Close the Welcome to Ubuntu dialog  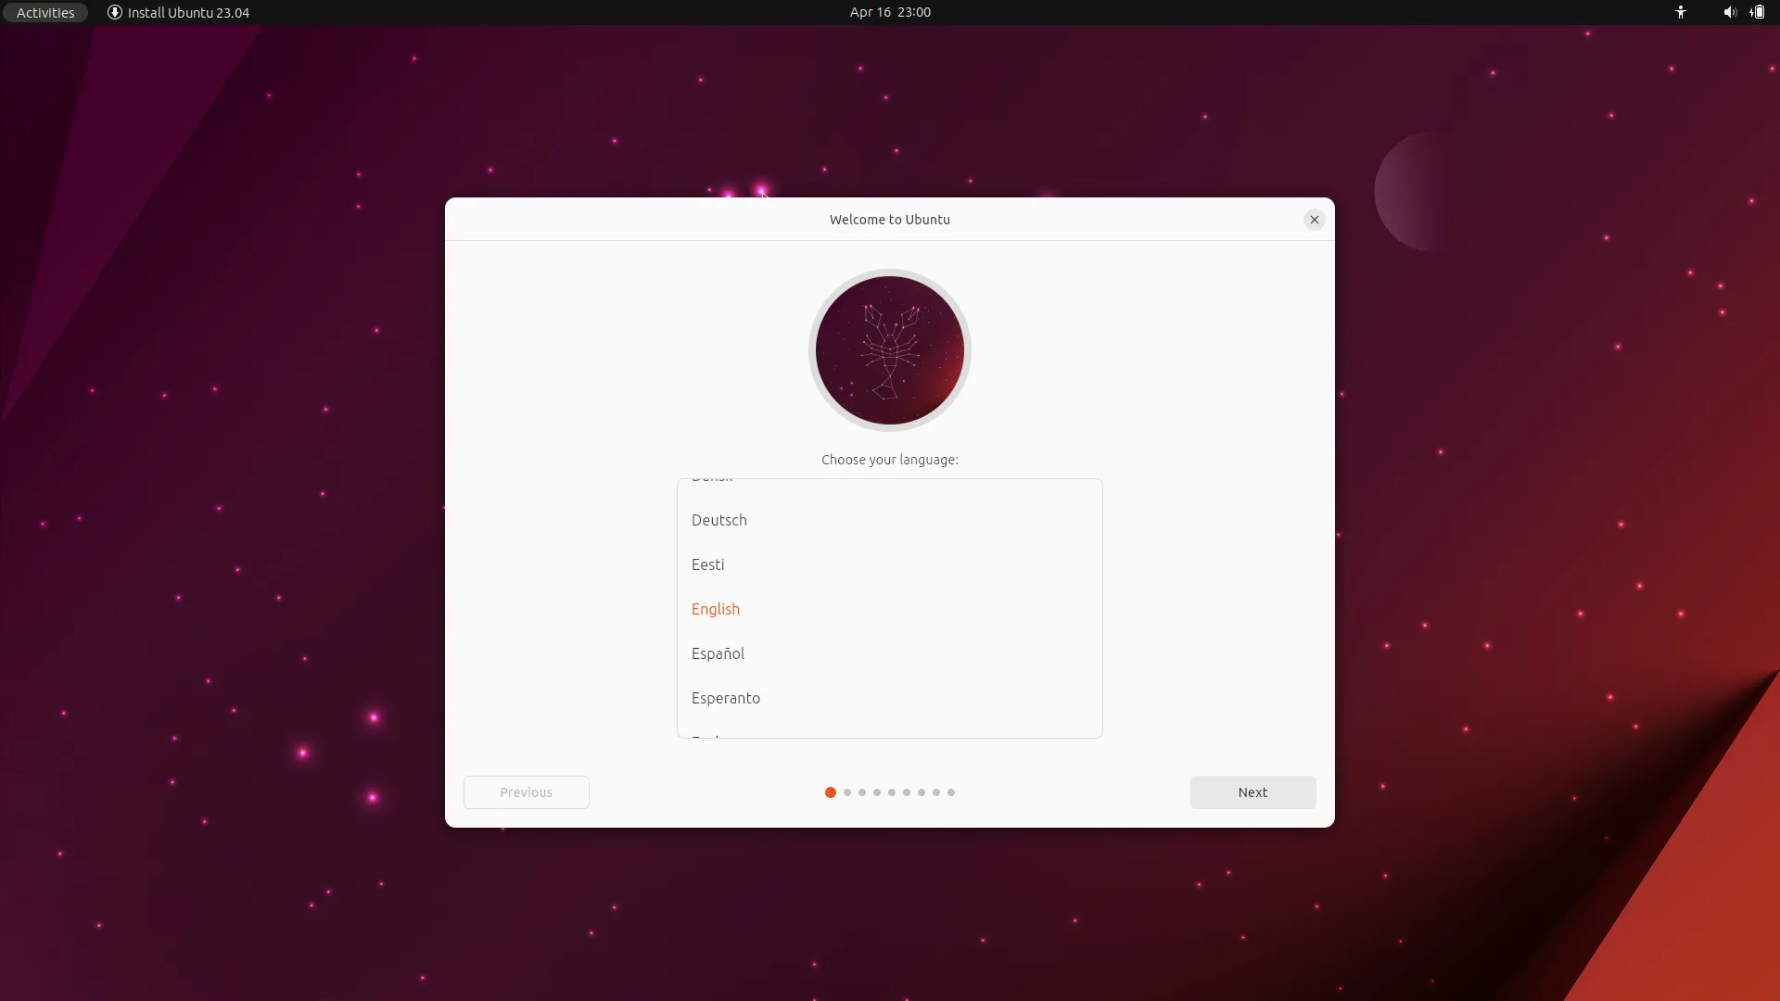click(x=1315, y=220)
